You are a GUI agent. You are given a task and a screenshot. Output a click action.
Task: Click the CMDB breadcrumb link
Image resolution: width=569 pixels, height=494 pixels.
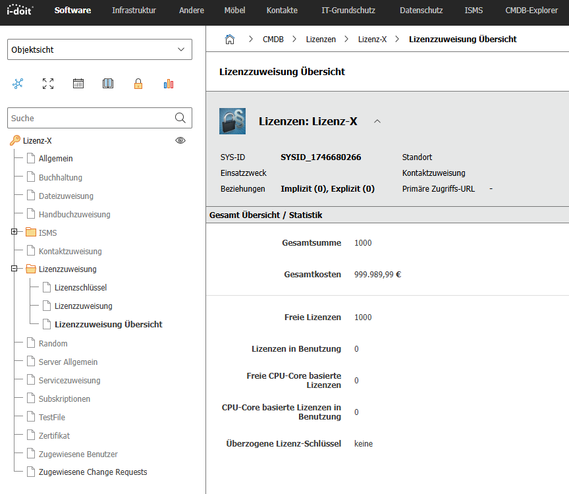pyautogui.click(x=273, y=40)
